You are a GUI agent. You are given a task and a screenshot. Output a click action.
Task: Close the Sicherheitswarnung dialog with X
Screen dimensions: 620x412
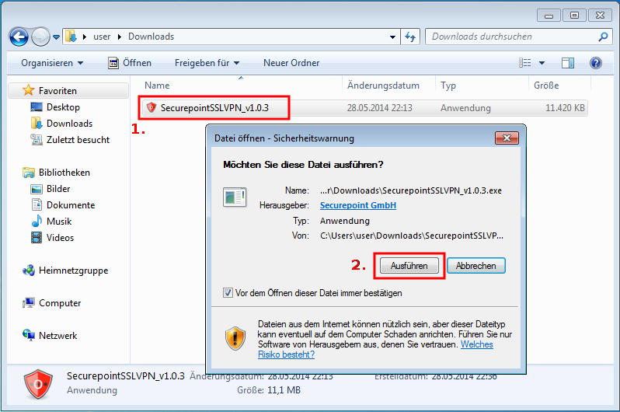pos(507,138)
